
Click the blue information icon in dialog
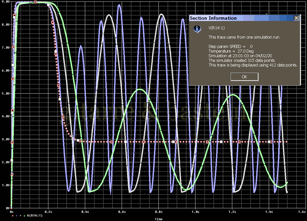point(197,29)
